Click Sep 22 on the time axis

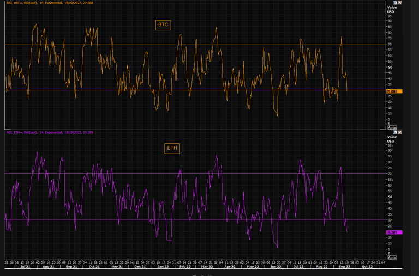tap(343, 267)
